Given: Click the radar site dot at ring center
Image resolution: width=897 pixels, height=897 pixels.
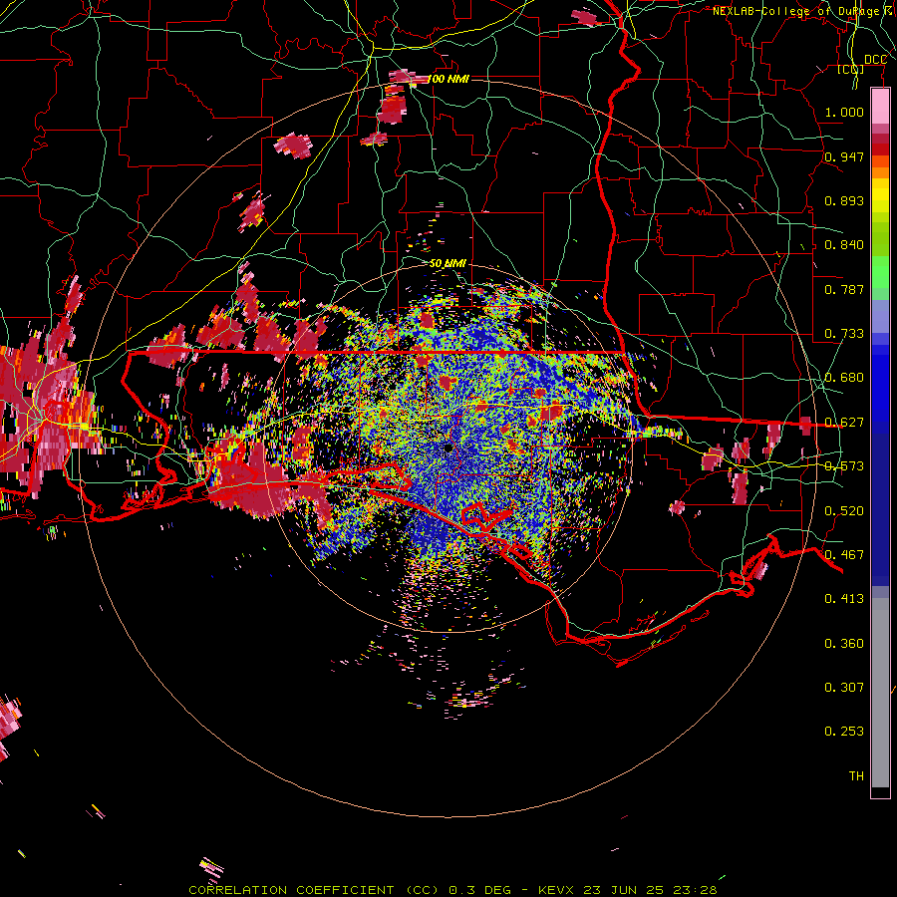Looking at the screenshot, I should click(x=448, y=448).
